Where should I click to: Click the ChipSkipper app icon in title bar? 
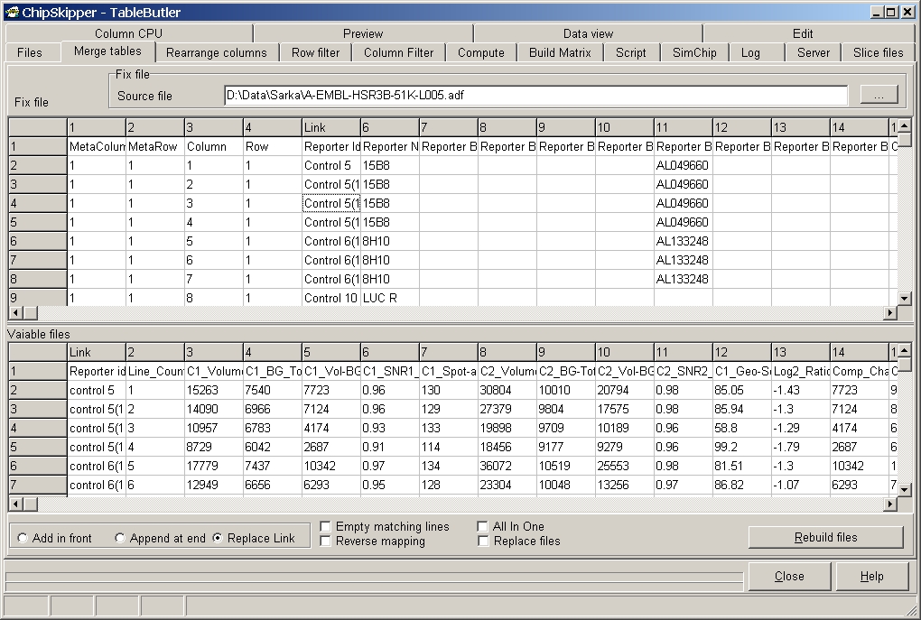[12, 12]
